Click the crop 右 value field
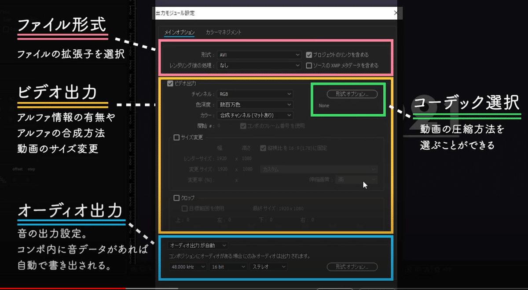Image resolution: width=528 pixels, height=290 pixels. tap(314, 219)
